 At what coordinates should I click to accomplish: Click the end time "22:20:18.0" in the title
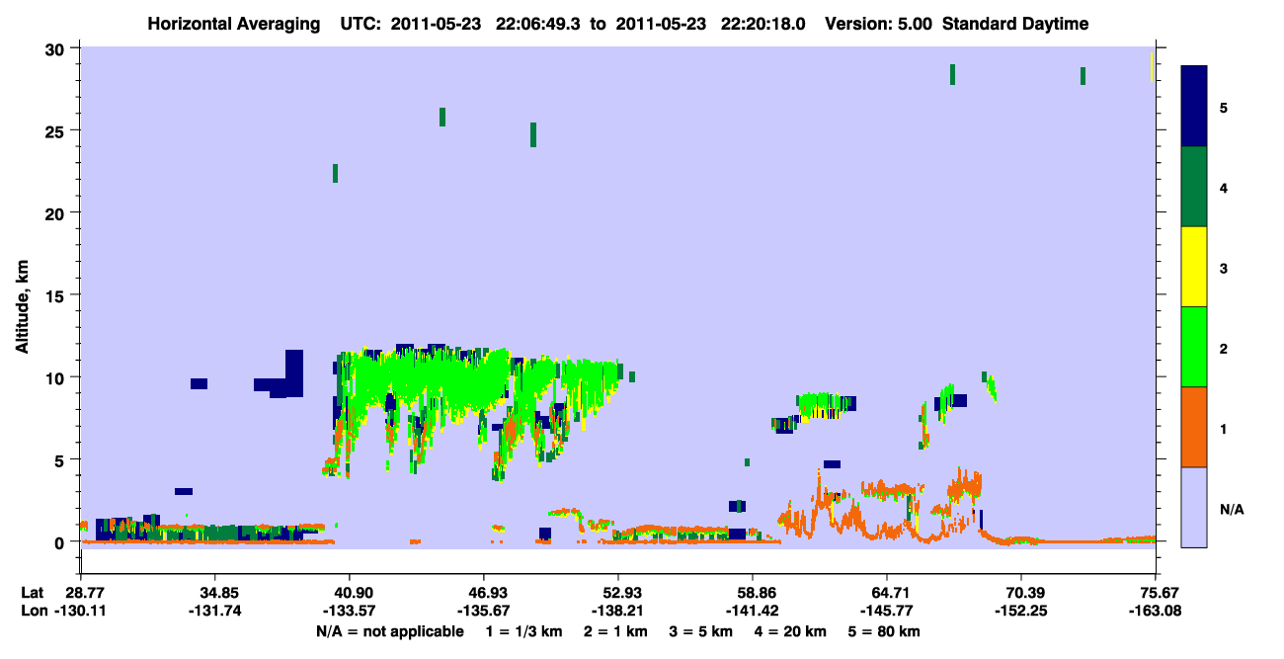pos(763,24)
